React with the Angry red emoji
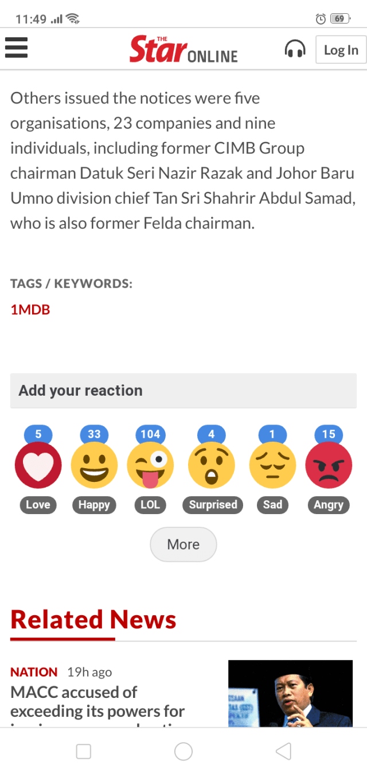Image resolution: width=367 pixels, height=776 pixels. [x=329, y=465]
